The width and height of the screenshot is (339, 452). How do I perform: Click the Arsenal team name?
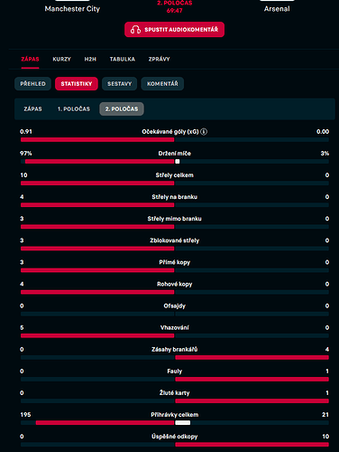click(x=277, y=9)
